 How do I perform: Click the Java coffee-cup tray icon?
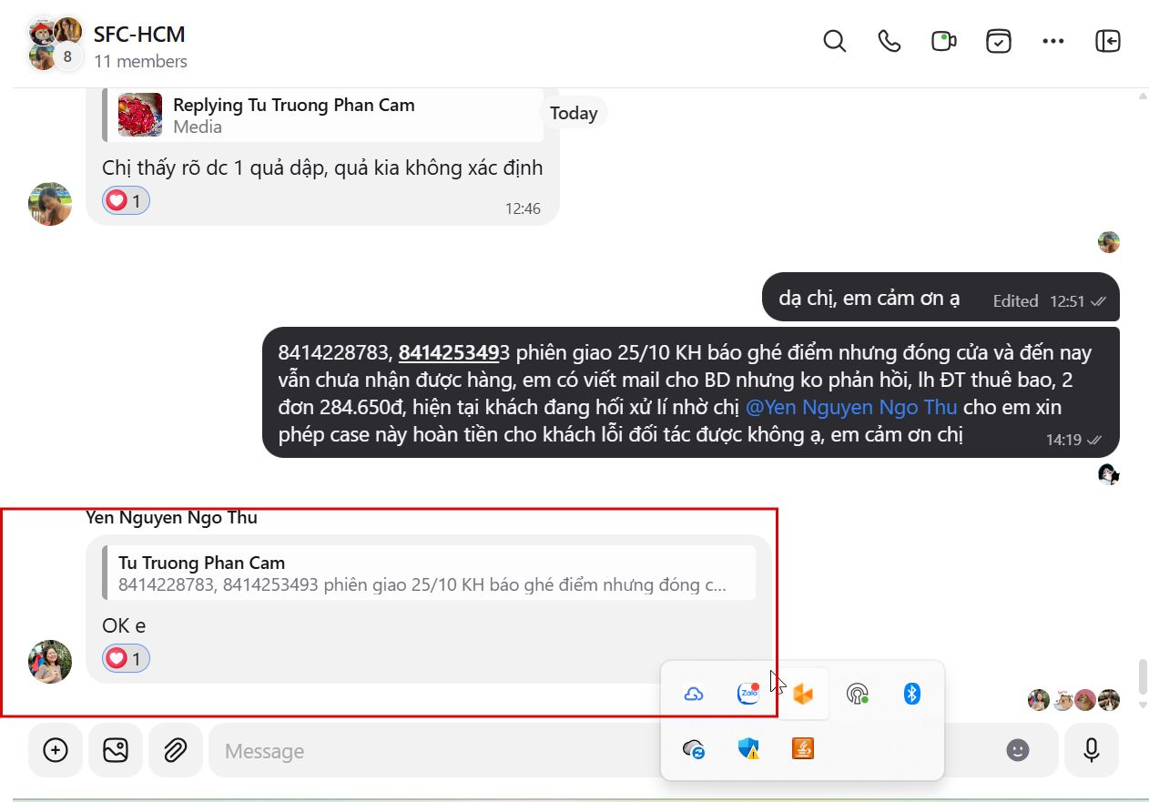(x=803, y=748)
